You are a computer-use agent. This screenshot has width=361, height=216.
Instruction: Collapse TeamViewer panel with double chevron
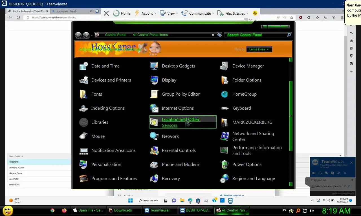pyautogui.click(x=345, y=173)
